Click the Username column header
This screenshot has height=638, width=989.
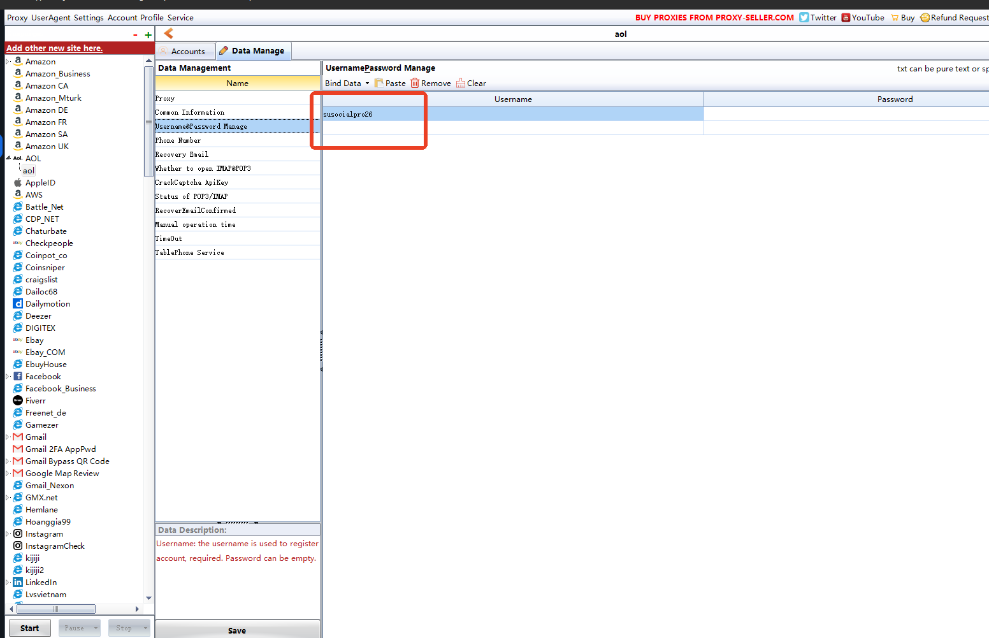coord(513,99)
